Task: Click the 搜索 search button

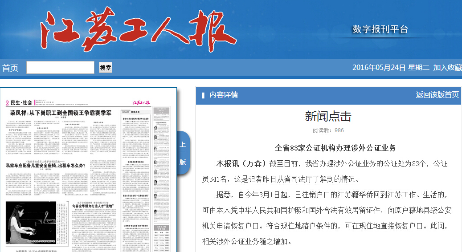Action: click(106, 68)
